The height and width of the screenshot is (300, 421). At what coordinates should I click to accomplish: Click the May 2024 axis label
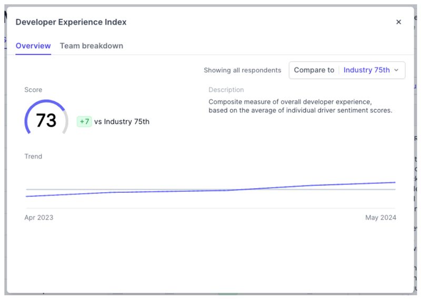point(380,218)
